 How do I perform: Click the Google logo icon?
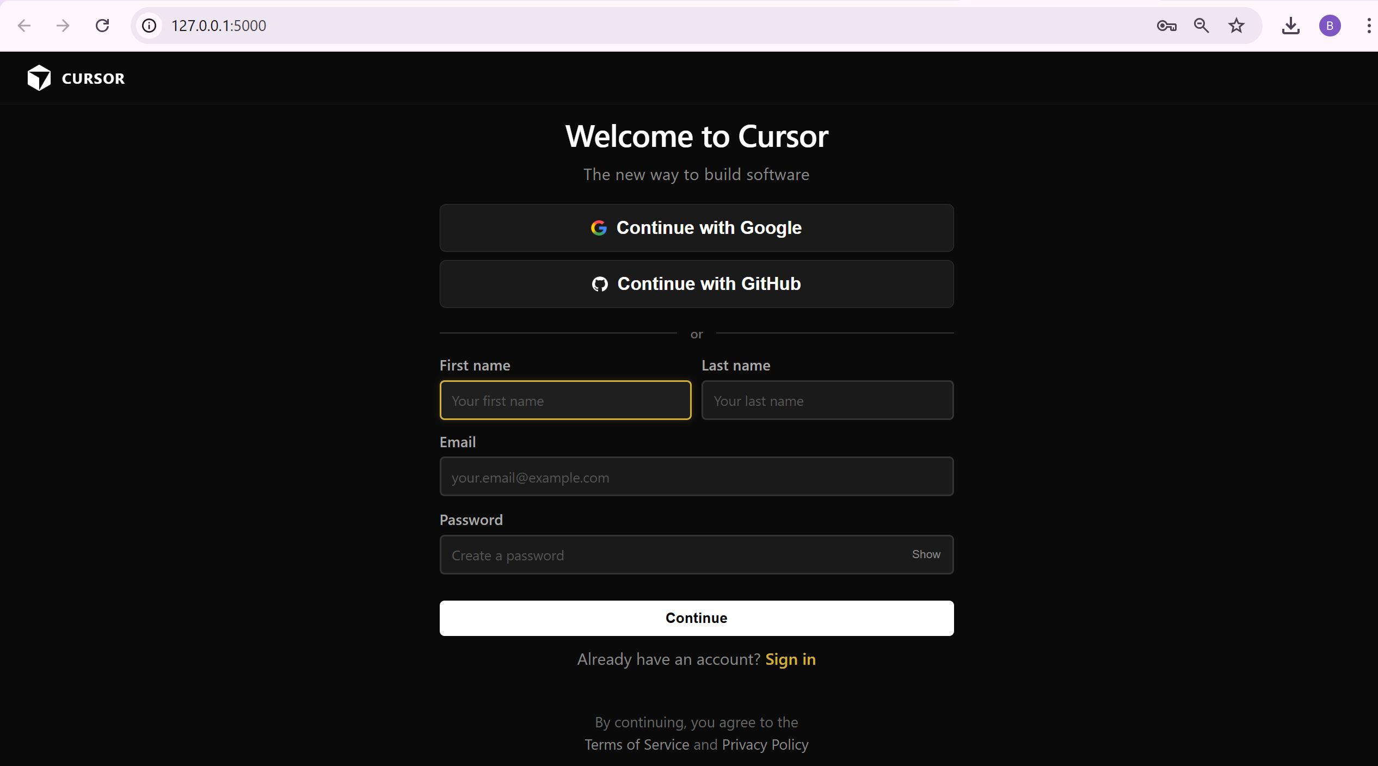pyautogui.click(x=599, y=228)
